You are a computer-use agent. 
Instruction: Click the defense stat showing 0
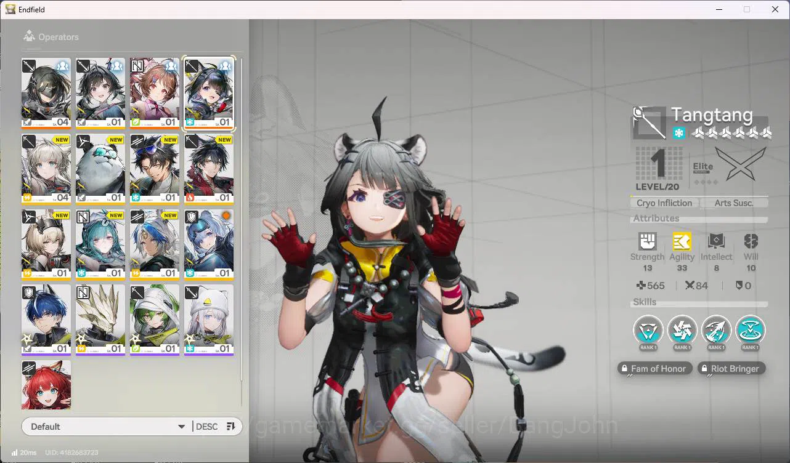pos(743,286)
